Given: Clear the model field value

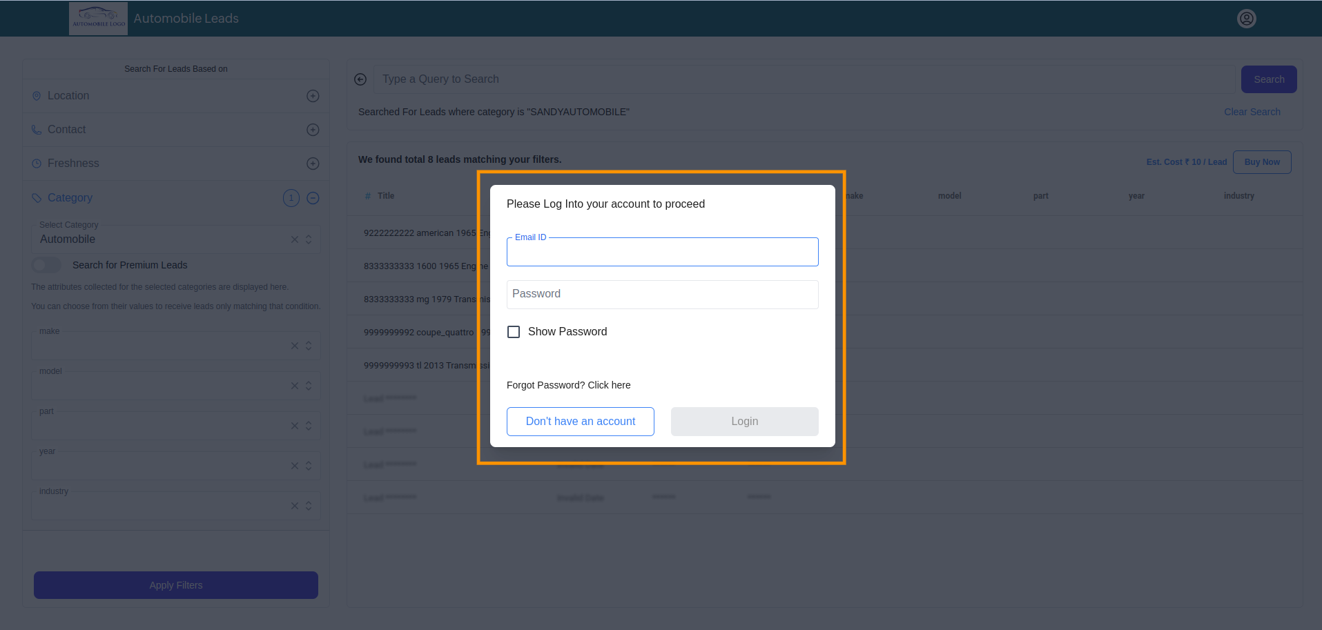Looking at the screenshot, I should tap(295, 386).
